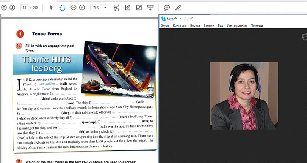Image resolution: width=307 pixels, height=163 pixels.
Task: Go to next page with down arrow
Action: [x=13, y=8]
